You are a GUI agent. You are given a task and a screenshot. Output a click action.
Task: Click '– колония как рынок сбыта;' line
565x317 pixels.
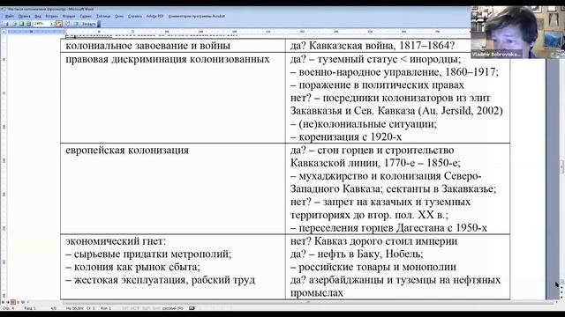[x=132, y=267]
